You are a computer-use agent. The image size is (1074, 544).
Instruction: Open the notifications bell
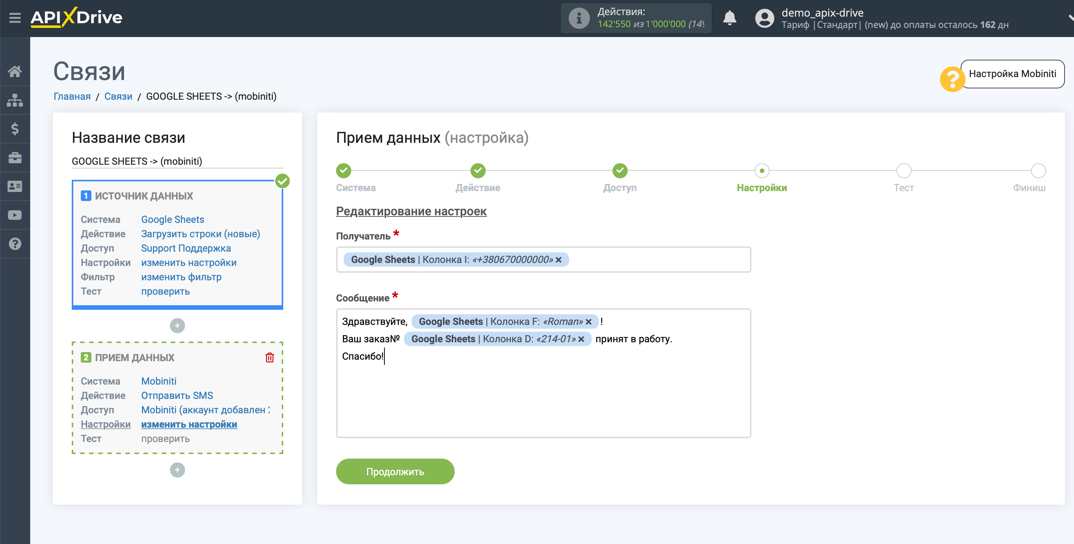730,19
